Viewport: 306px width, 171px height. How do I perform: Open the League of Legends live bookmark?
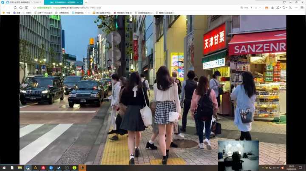(144, 13)
